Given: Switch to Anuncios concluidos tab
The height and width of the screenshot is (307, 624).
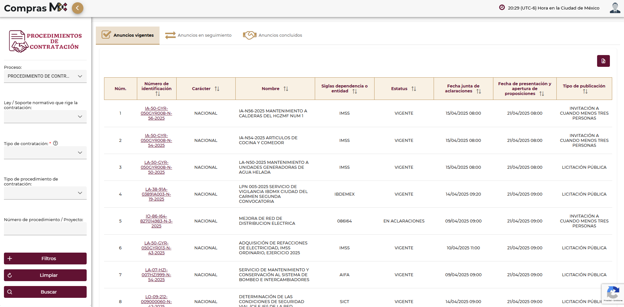Looking at the screenshot, I should tap(272, 35).
